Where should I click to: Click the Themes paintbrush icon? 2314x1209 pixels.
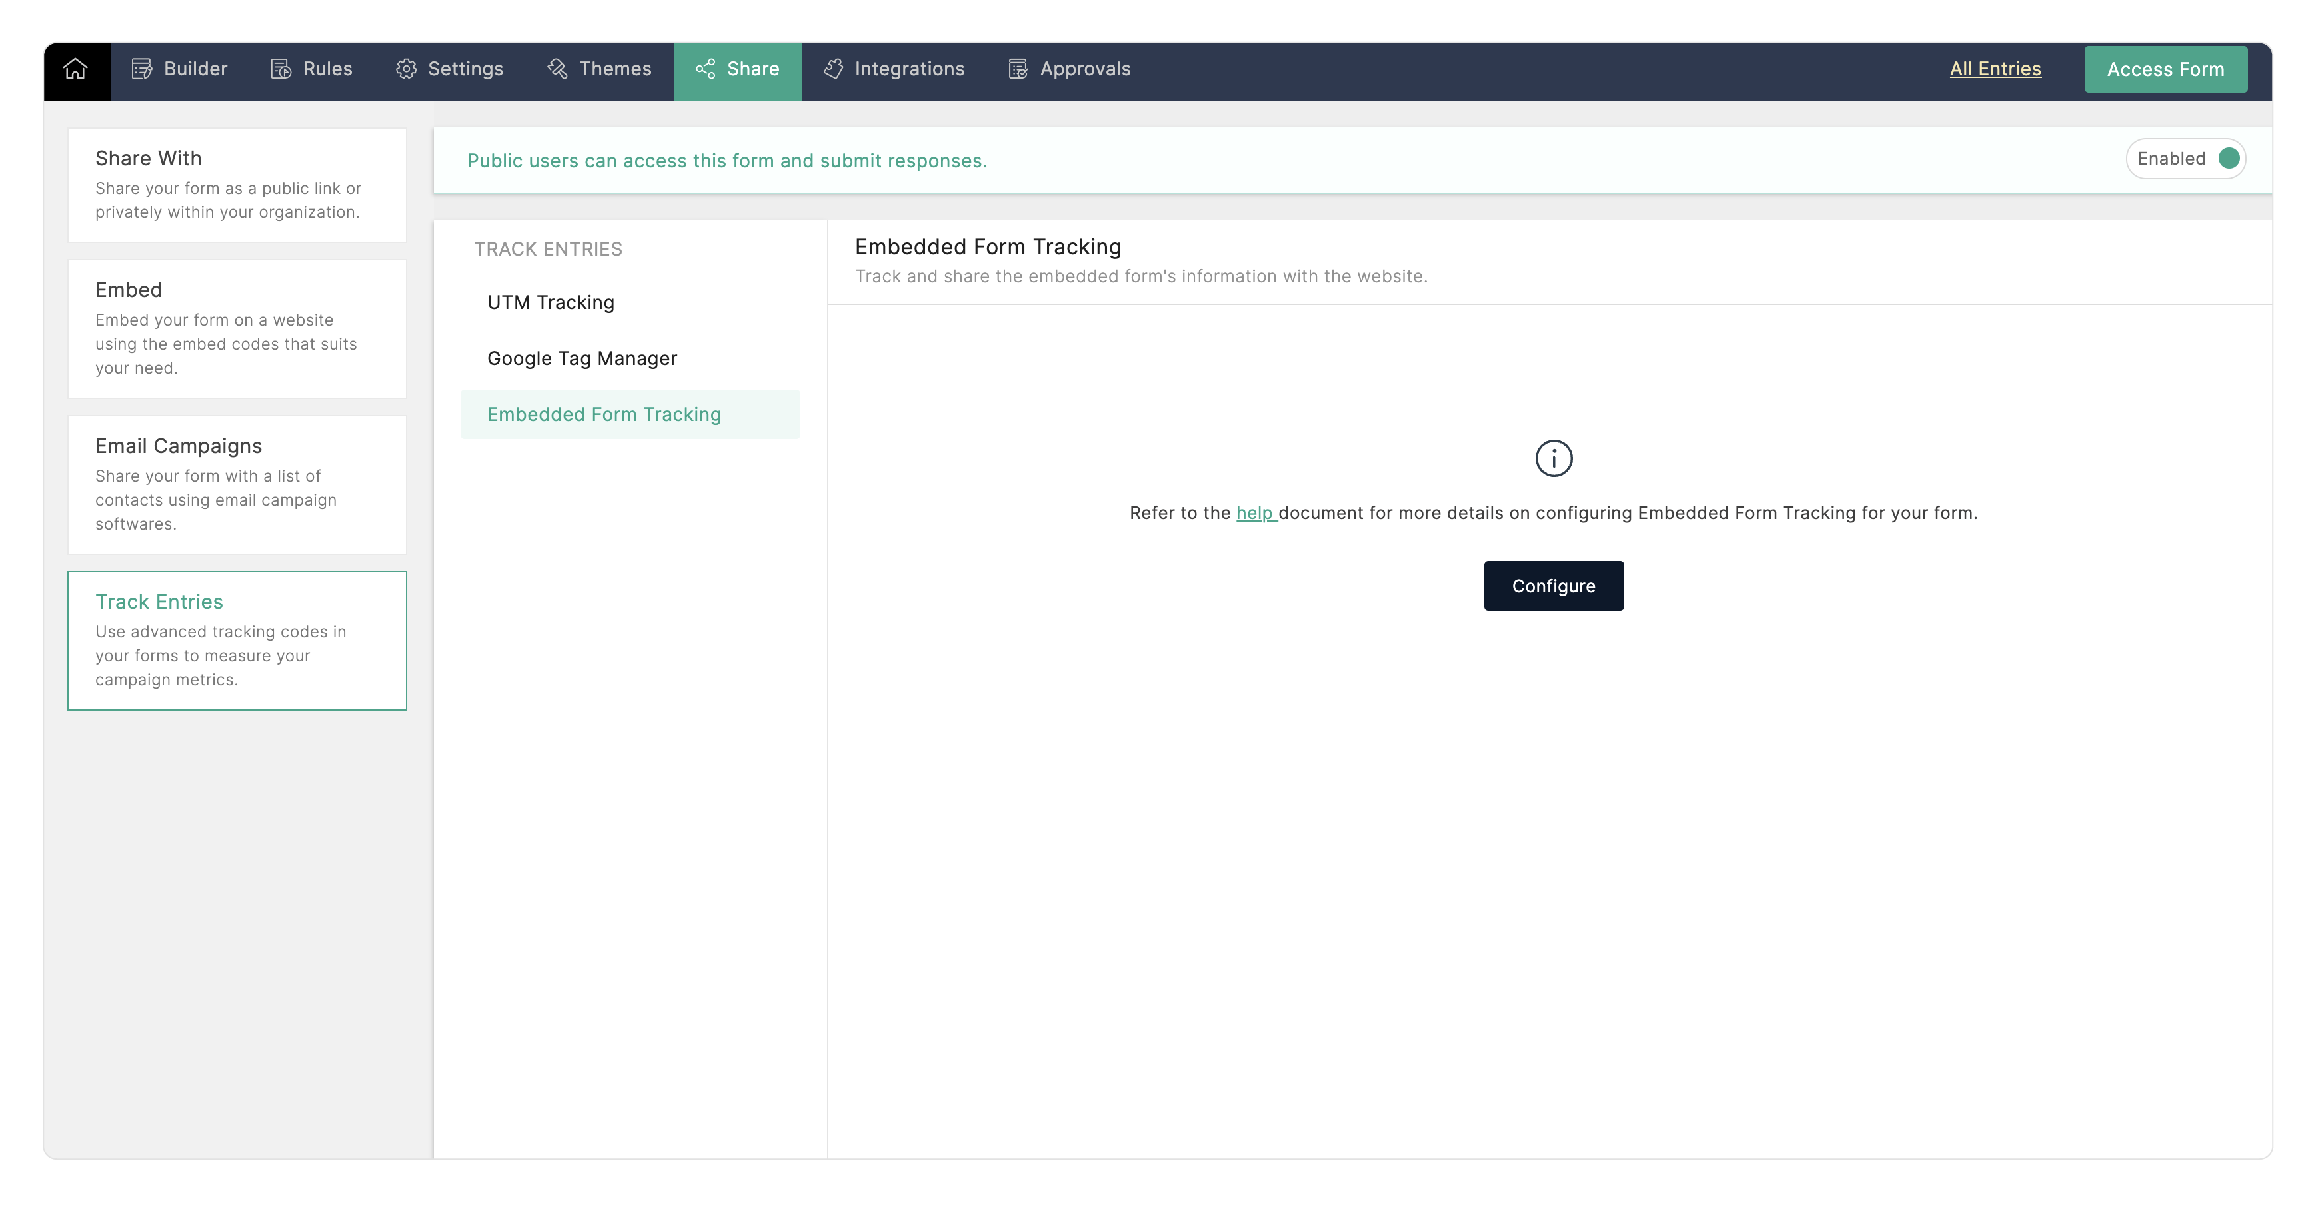point(557,69)
